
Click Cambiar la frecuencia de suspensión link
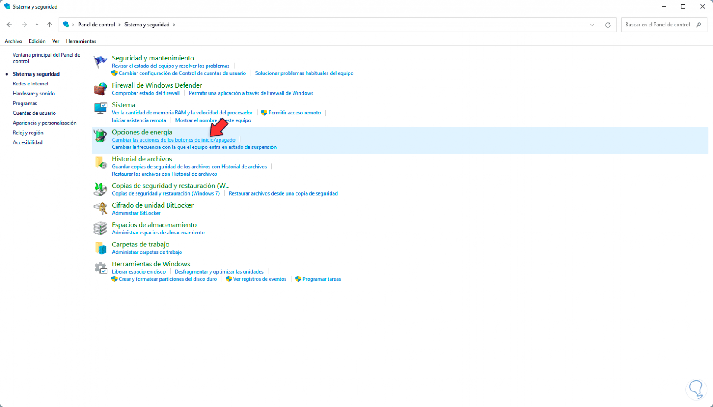[x=194, y=147]
